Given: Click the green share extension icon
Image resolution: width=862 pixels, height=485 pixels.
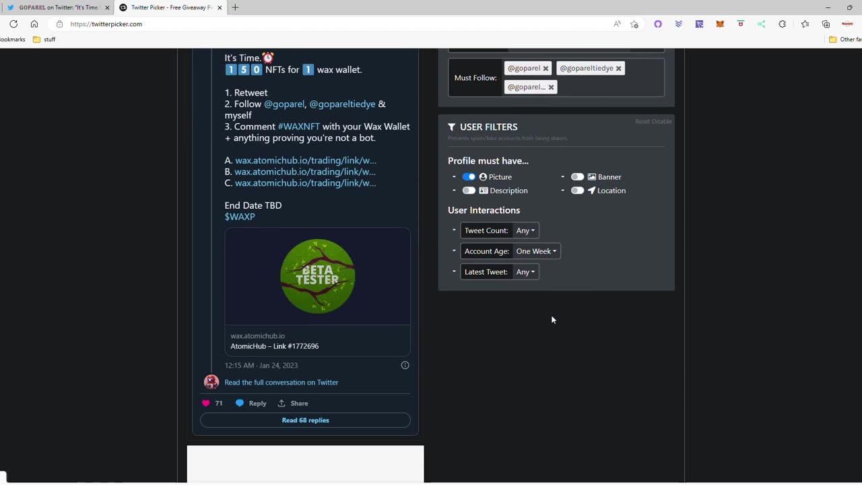Looking at the screenshot, I should pos(761,24).
